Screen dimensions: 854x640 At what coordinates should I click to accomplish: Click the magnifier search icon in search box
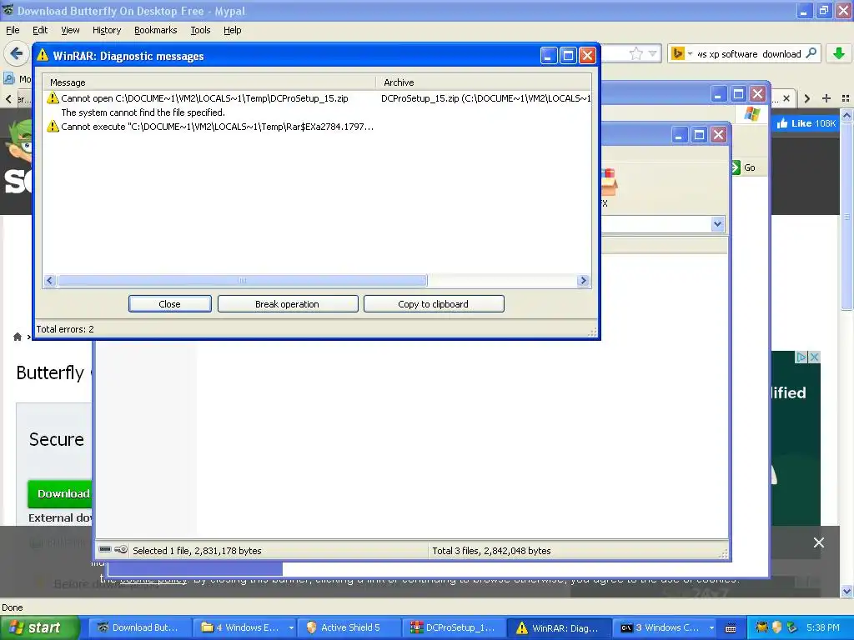click(x=811, y=53)
